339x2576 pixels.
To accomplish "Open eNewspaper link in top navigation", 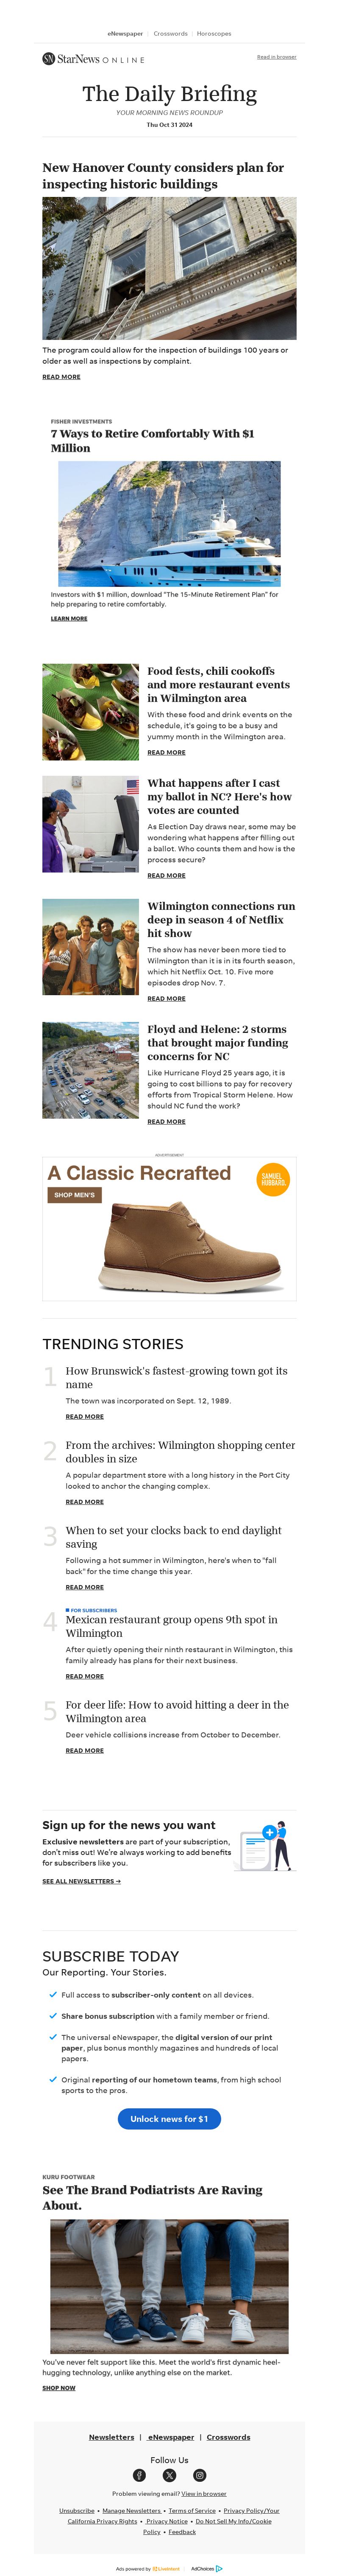I will coord(125,34).
